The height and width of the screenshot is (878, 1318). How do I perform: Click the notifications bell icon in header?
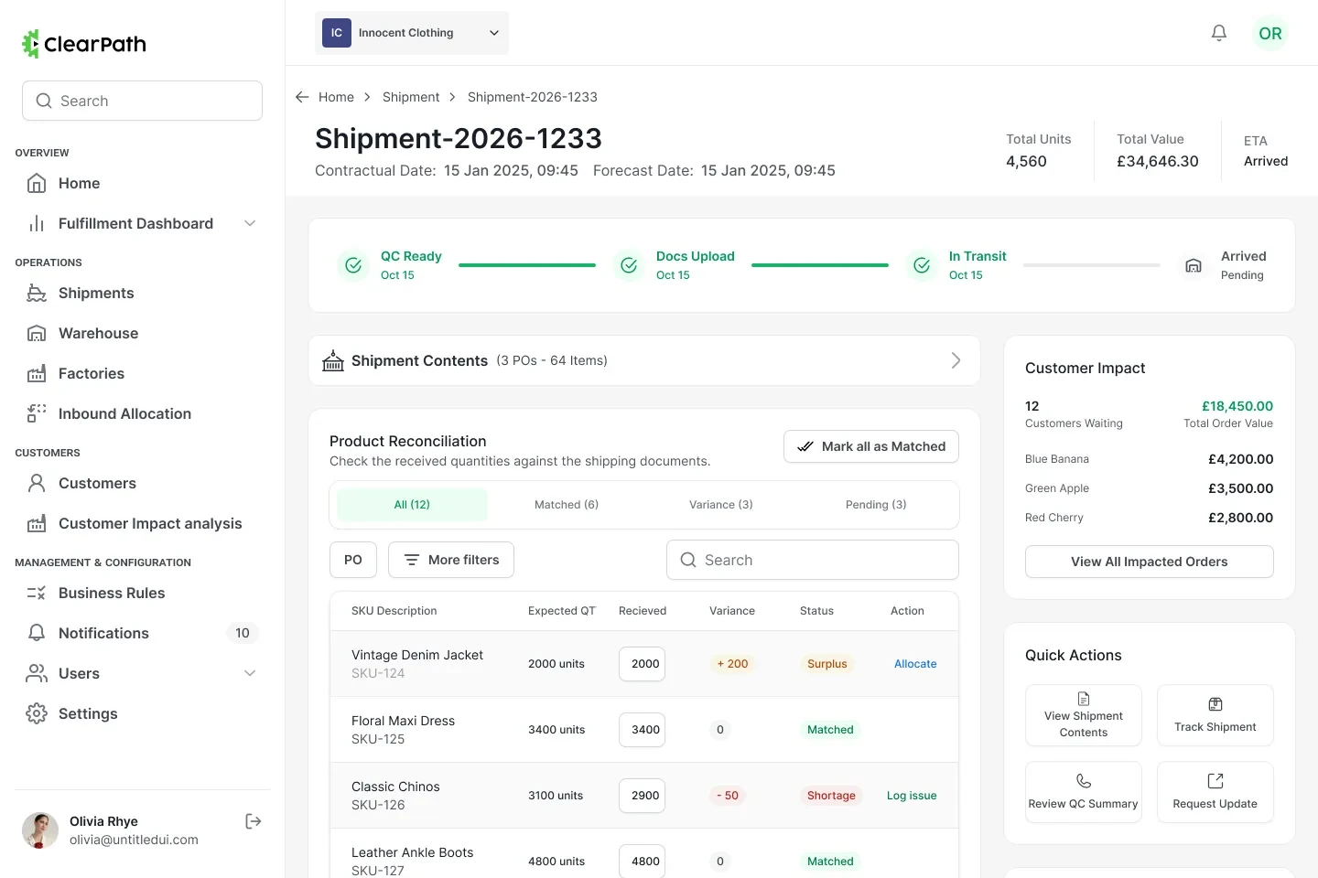[1219, 33]
